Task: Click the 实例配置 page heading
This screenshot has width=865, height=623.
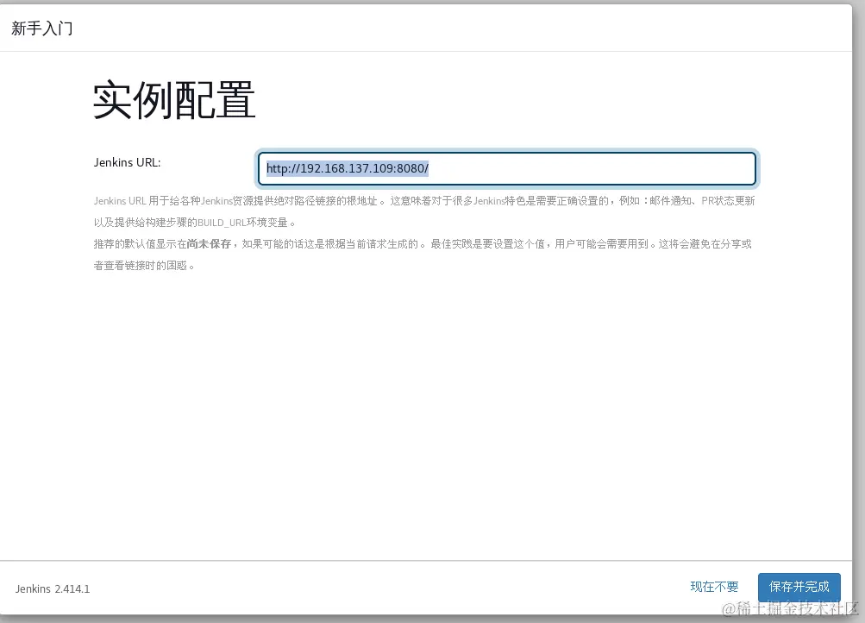Action: pos(174,99)
